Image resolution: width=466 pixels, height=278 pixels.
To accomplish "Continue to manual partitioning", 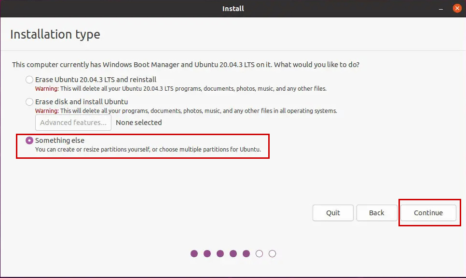I will 429,212.
